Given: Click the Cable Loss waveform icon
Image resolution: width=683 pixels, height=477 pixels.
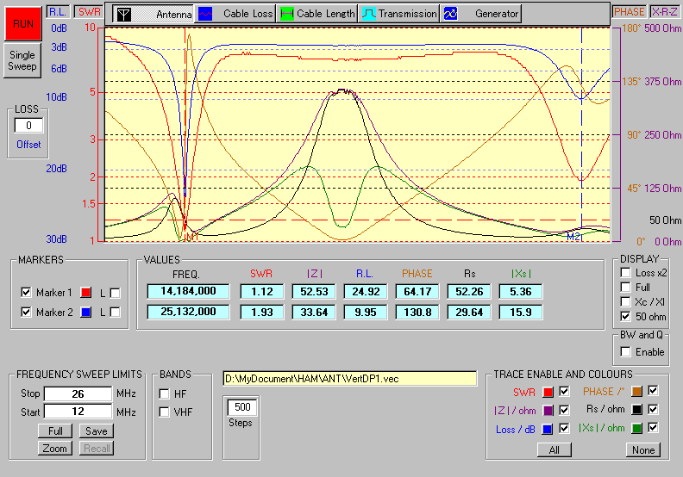Looking at the screenshot, I should [205, 14].
